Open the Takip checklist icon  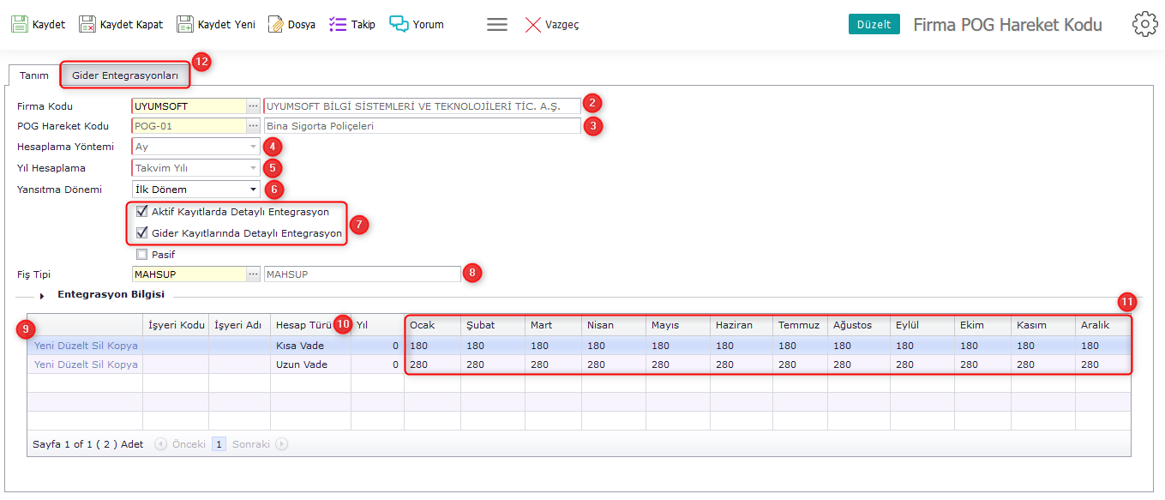pyautogui.click(x=338, y=24)
